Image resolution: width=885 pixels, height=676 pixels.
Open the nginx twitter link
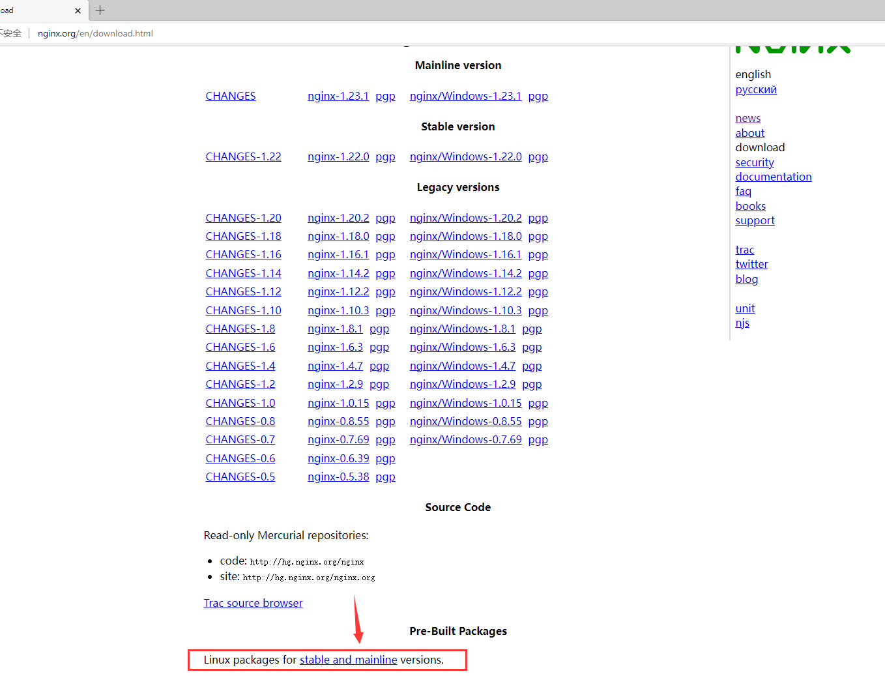[751, 264]
